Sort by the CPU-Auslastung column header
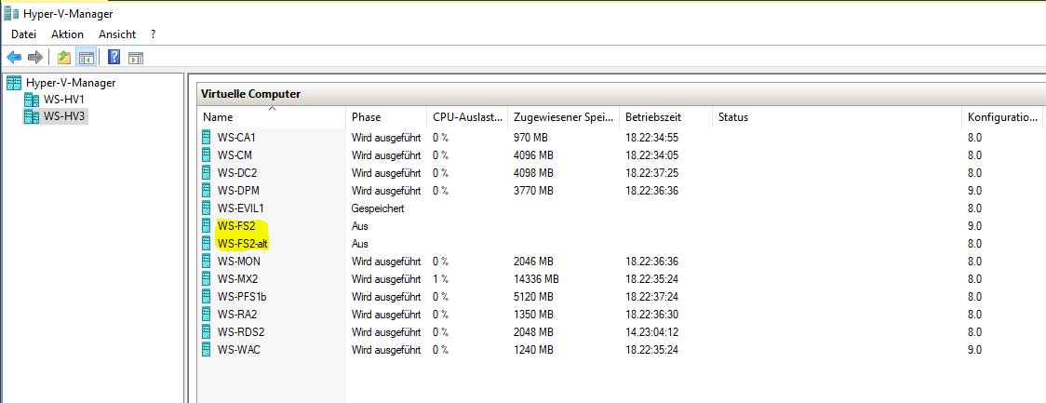The image size is (1046, 403). pyautogui.click(x=467, y=116)
